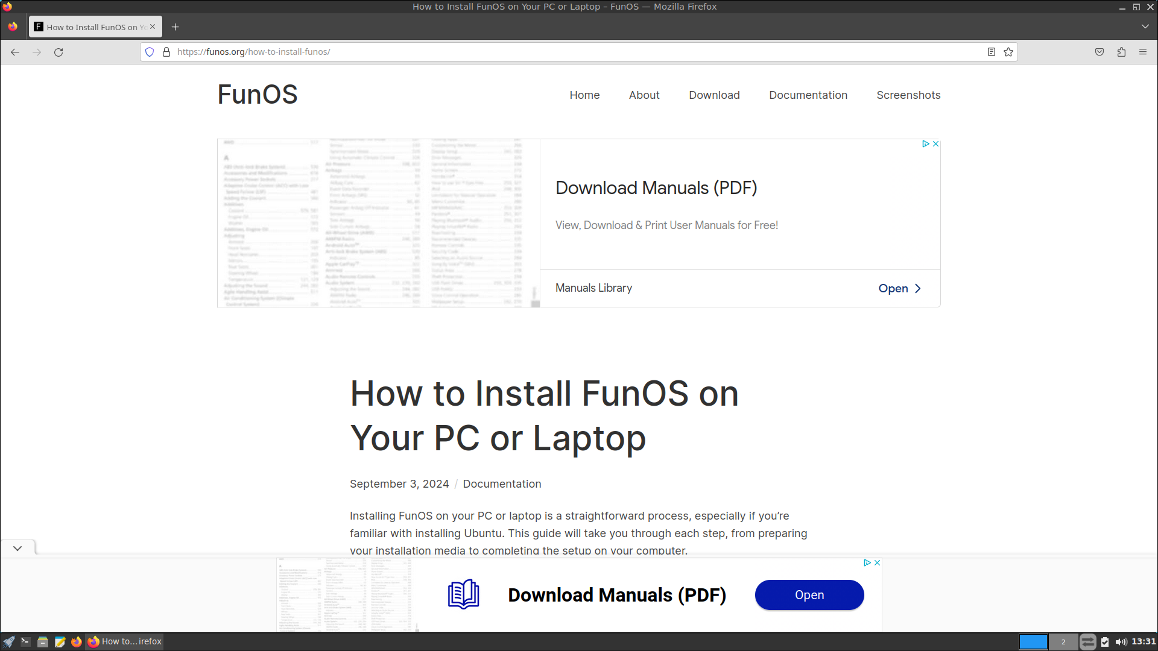This screenshot has width=1158, height=651.
Task: Open the Download nav menu item
Action: (714, 95)
